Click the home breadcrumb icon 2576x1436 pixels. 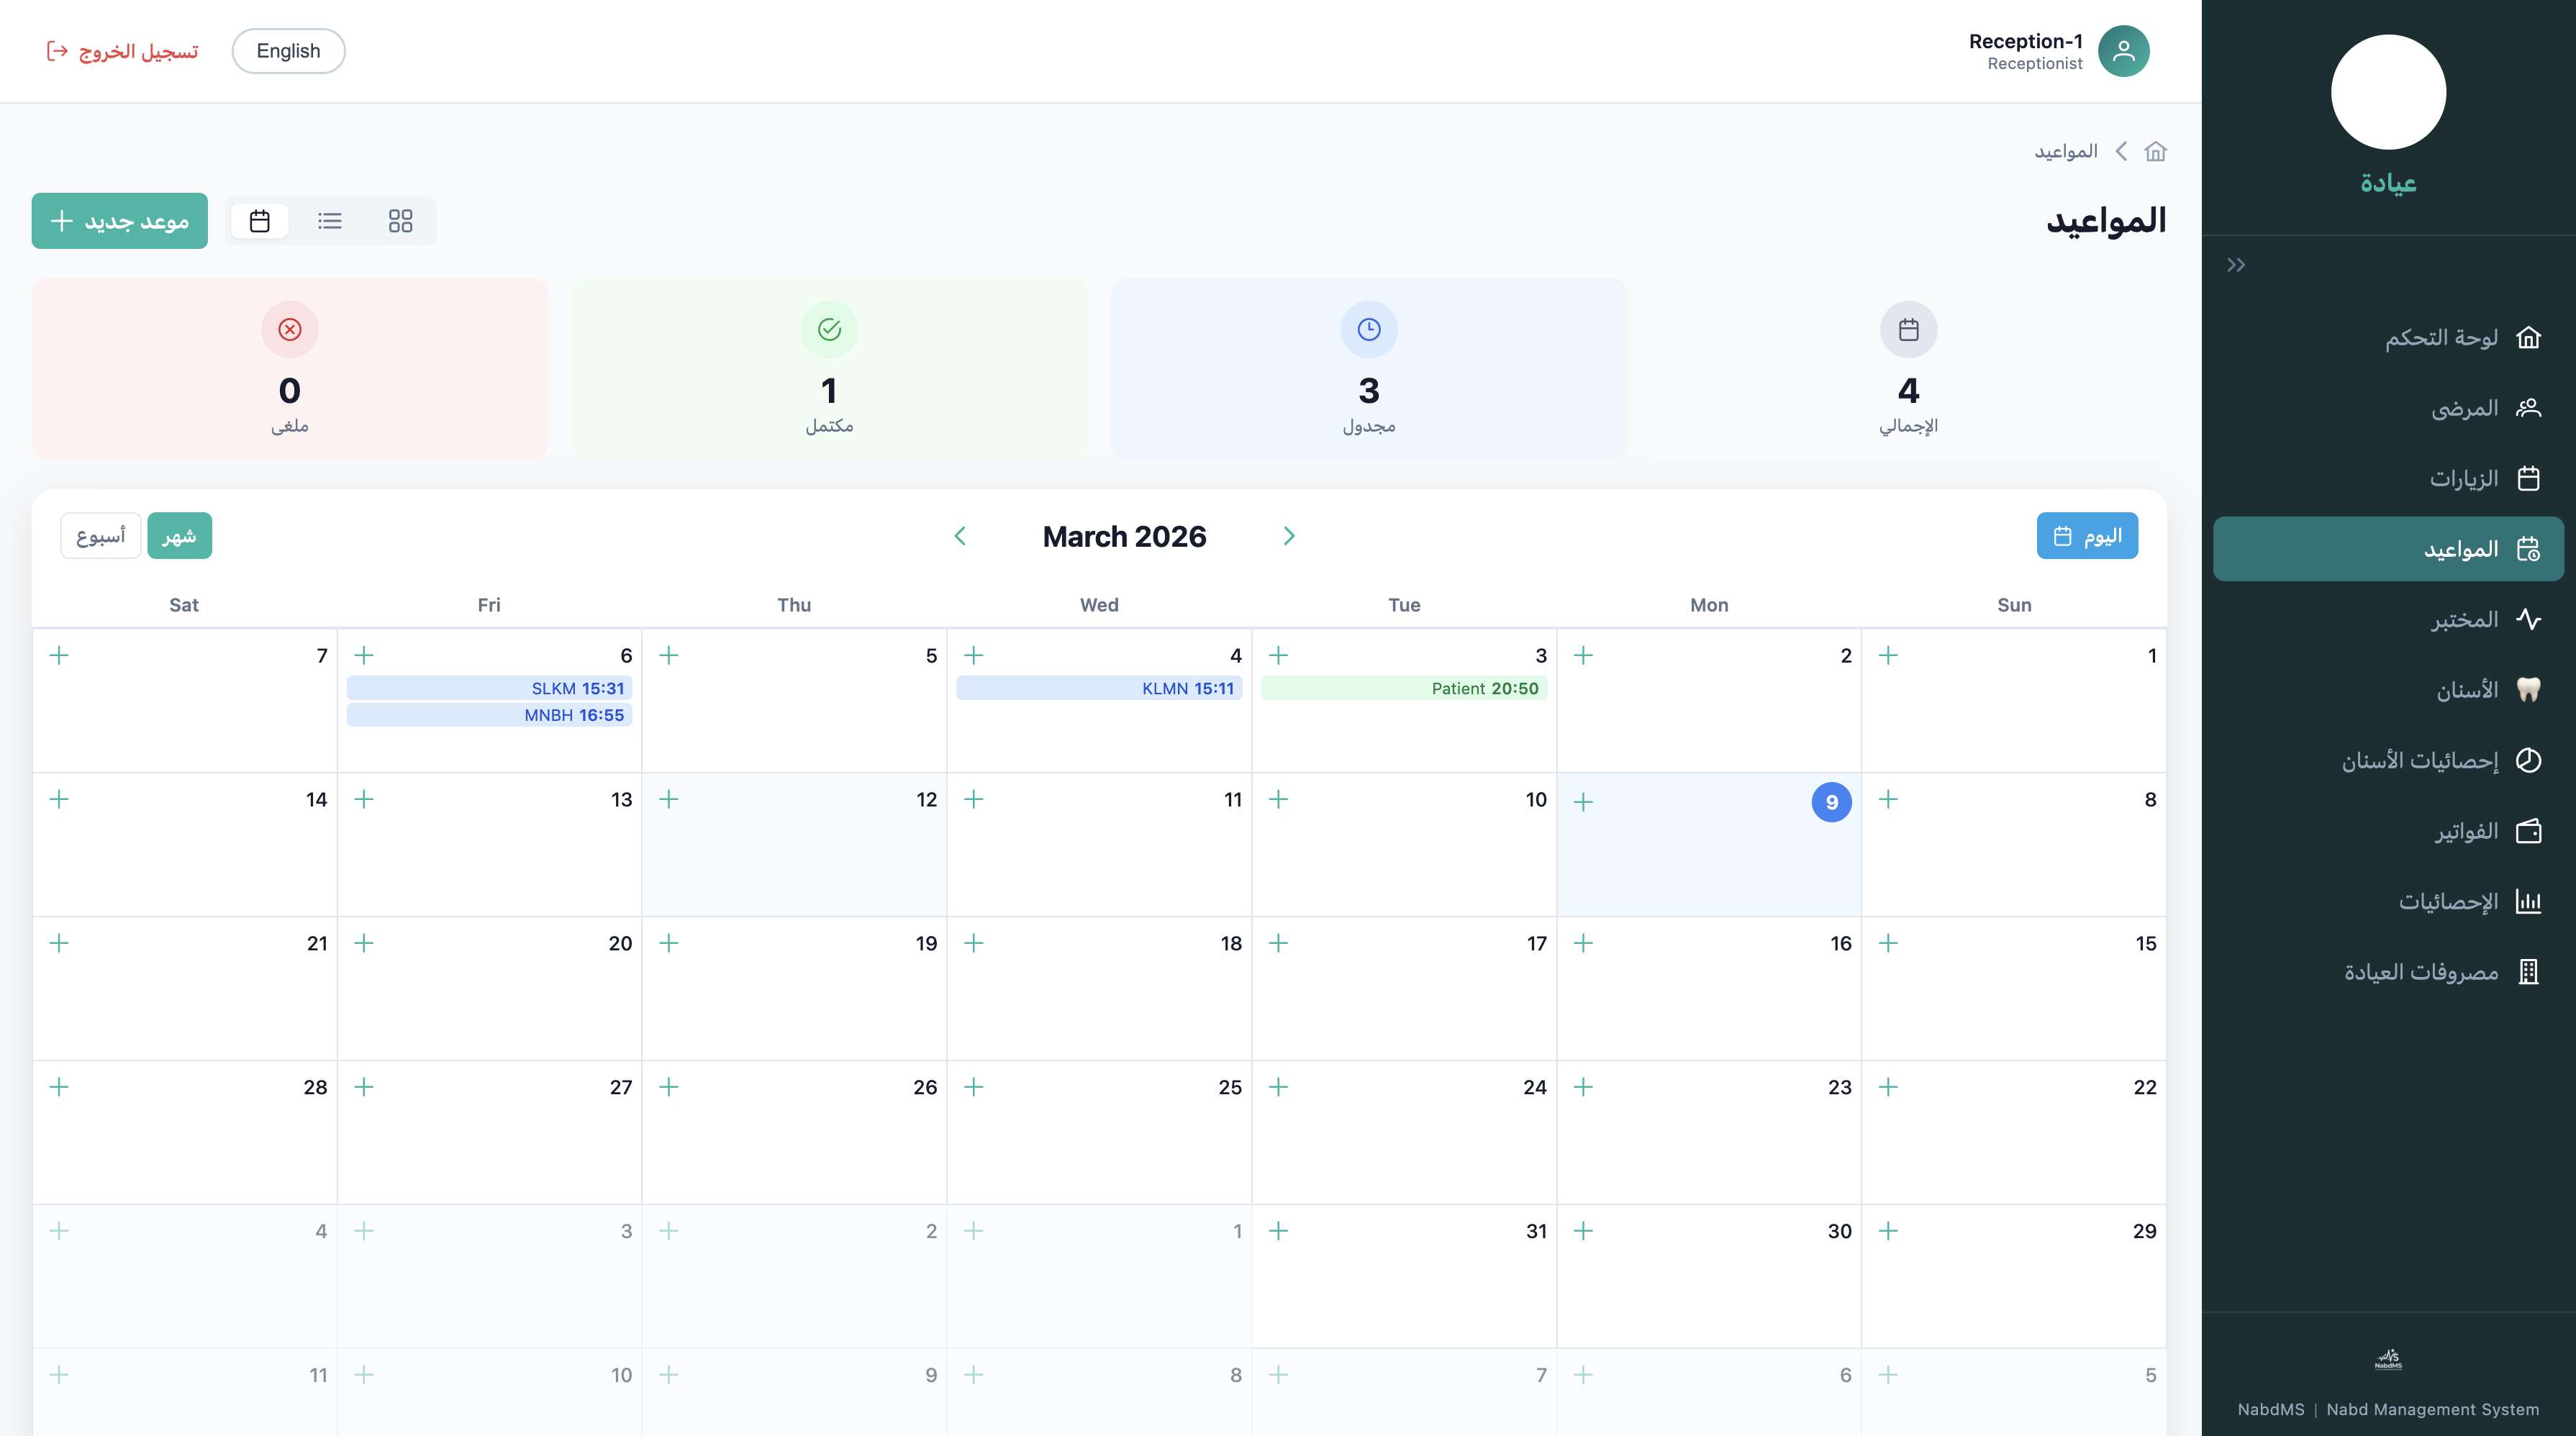click(2155, 151)
